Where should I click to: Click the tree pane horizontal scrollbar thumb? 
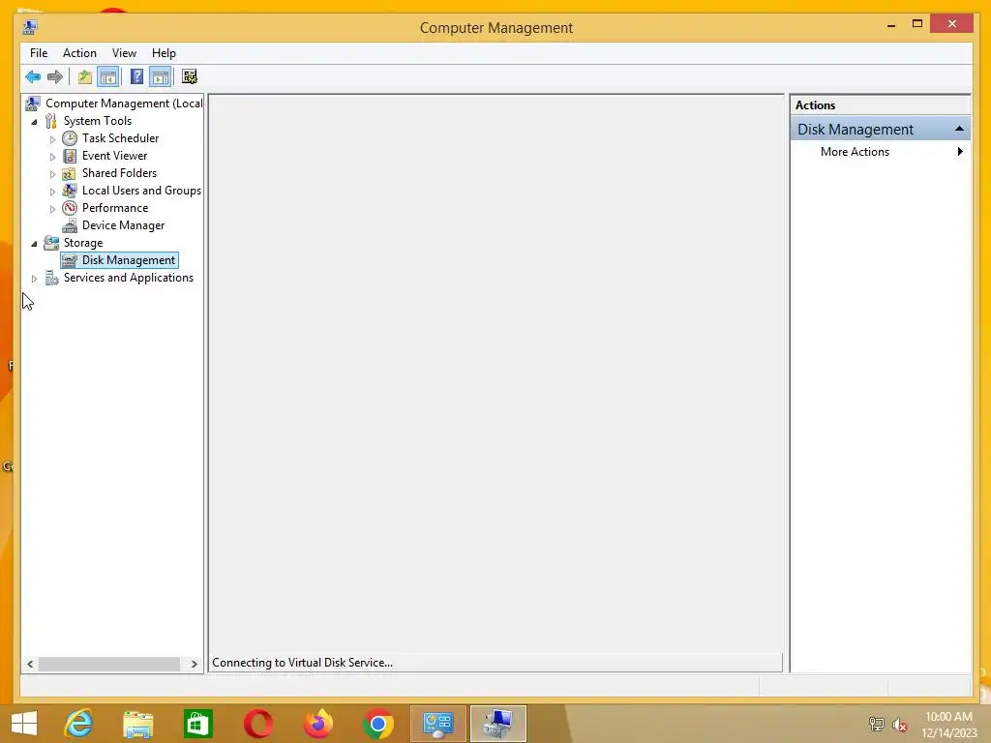pos(109,664)
